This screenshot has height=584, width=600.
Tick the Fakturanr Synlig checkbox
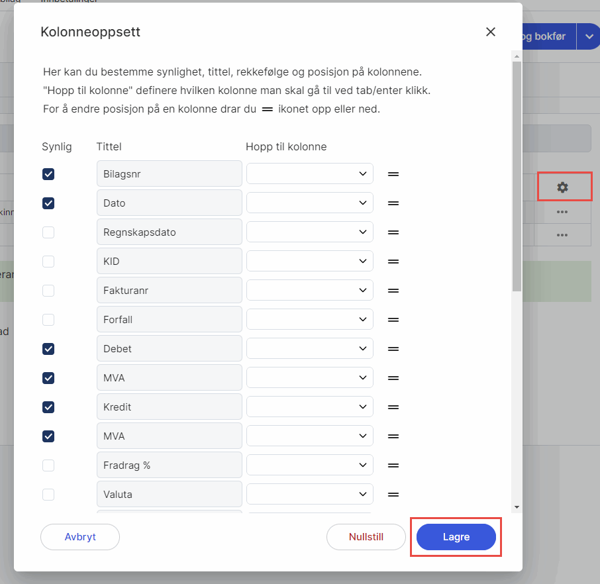(48, 291)
